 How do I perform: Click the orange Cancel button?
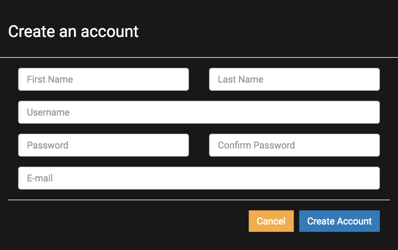pos(271,221)
